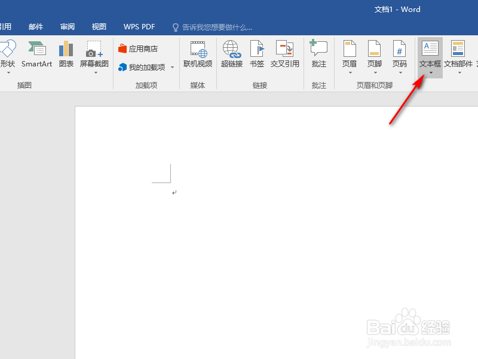
Task: Open the References (引用) tab
Action: [5, 27]
